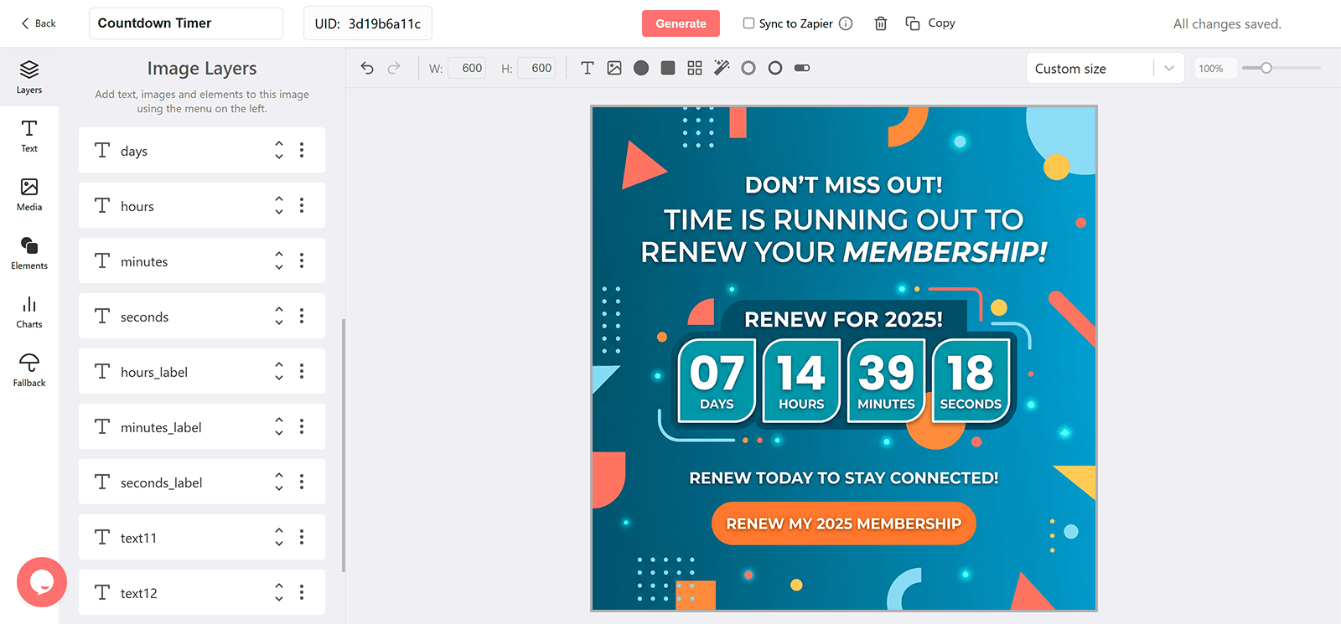Add a filled circle shape

(x=641, y=68)
